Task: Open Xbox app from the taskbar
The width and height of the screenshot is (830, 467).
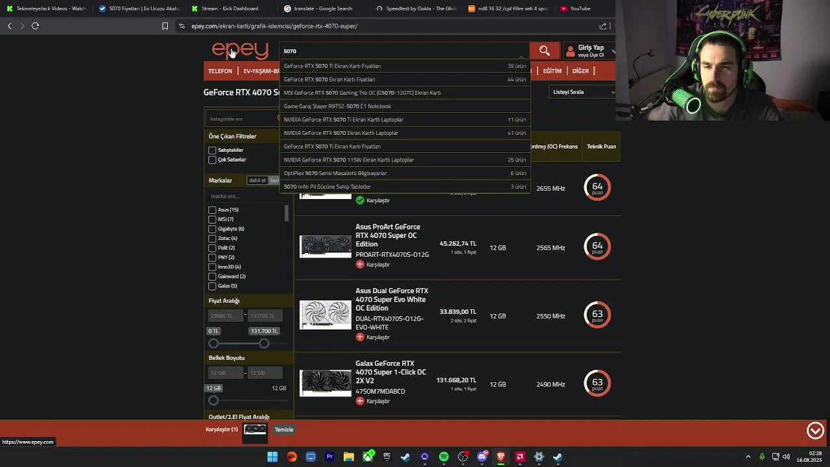Action: pyautogui.click(x=368, y=457)
